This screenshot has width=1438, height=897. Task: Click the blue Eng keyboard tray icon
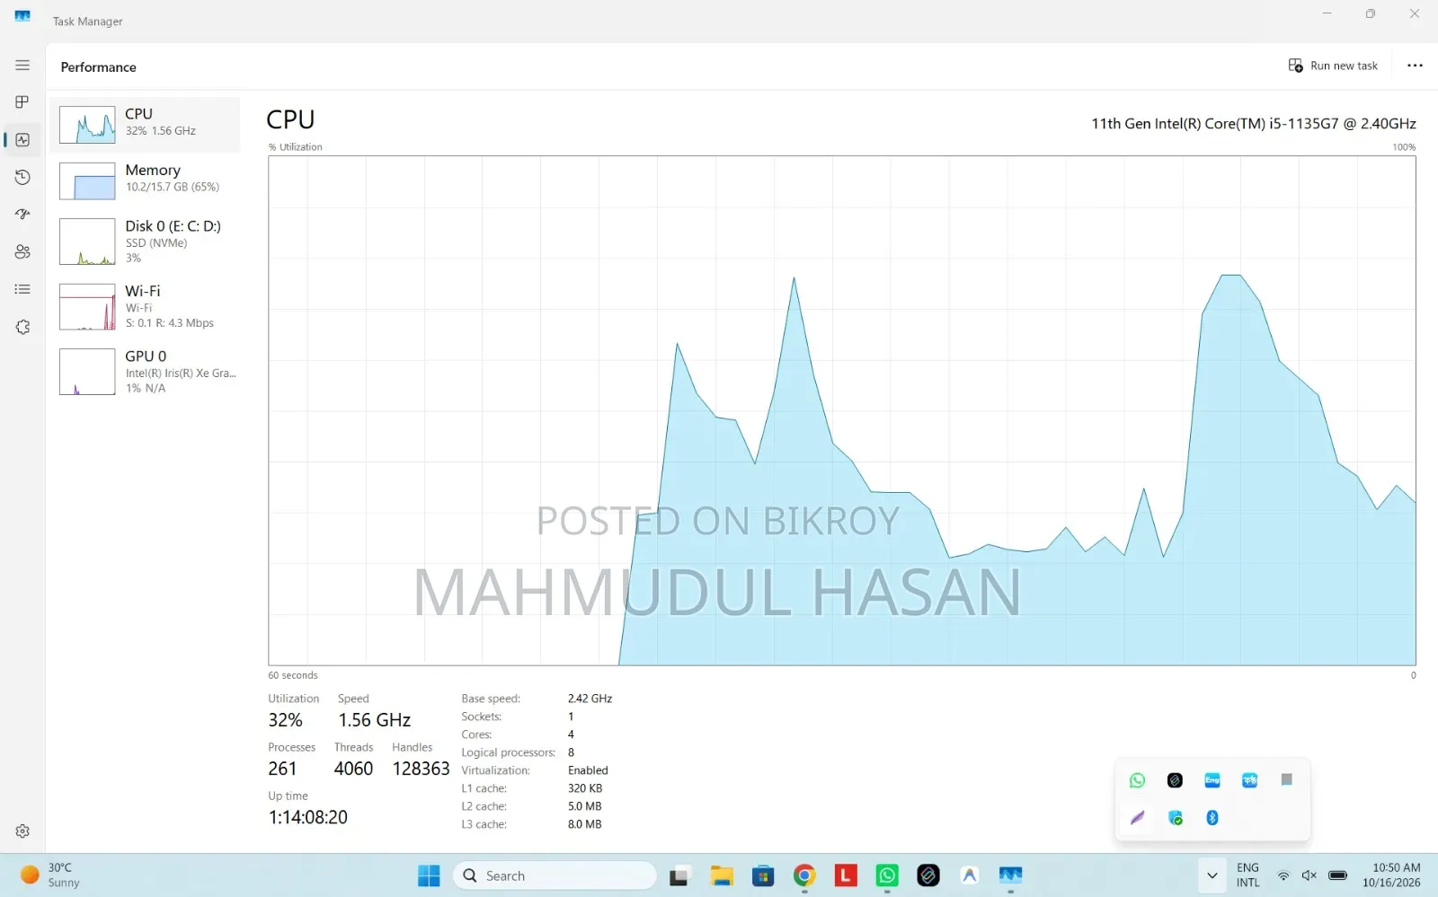click(1212, 780)
